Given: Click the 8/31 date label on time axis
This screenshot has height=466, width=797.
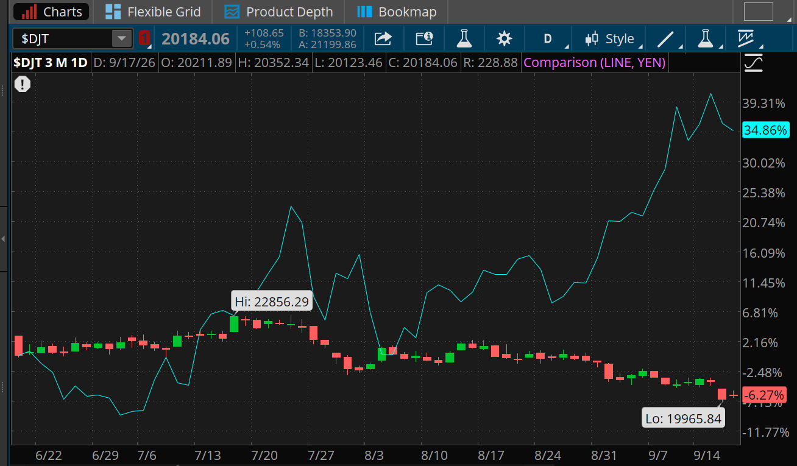Looking at the screenshot, I should pyautogui.click(x=604, y=456).
